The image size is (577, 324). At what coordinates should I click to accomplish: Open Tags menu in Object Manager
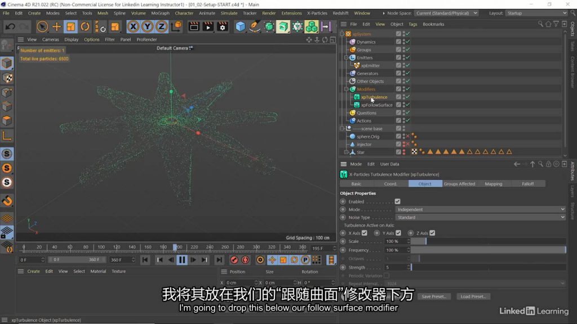click(x=413, y=24)
